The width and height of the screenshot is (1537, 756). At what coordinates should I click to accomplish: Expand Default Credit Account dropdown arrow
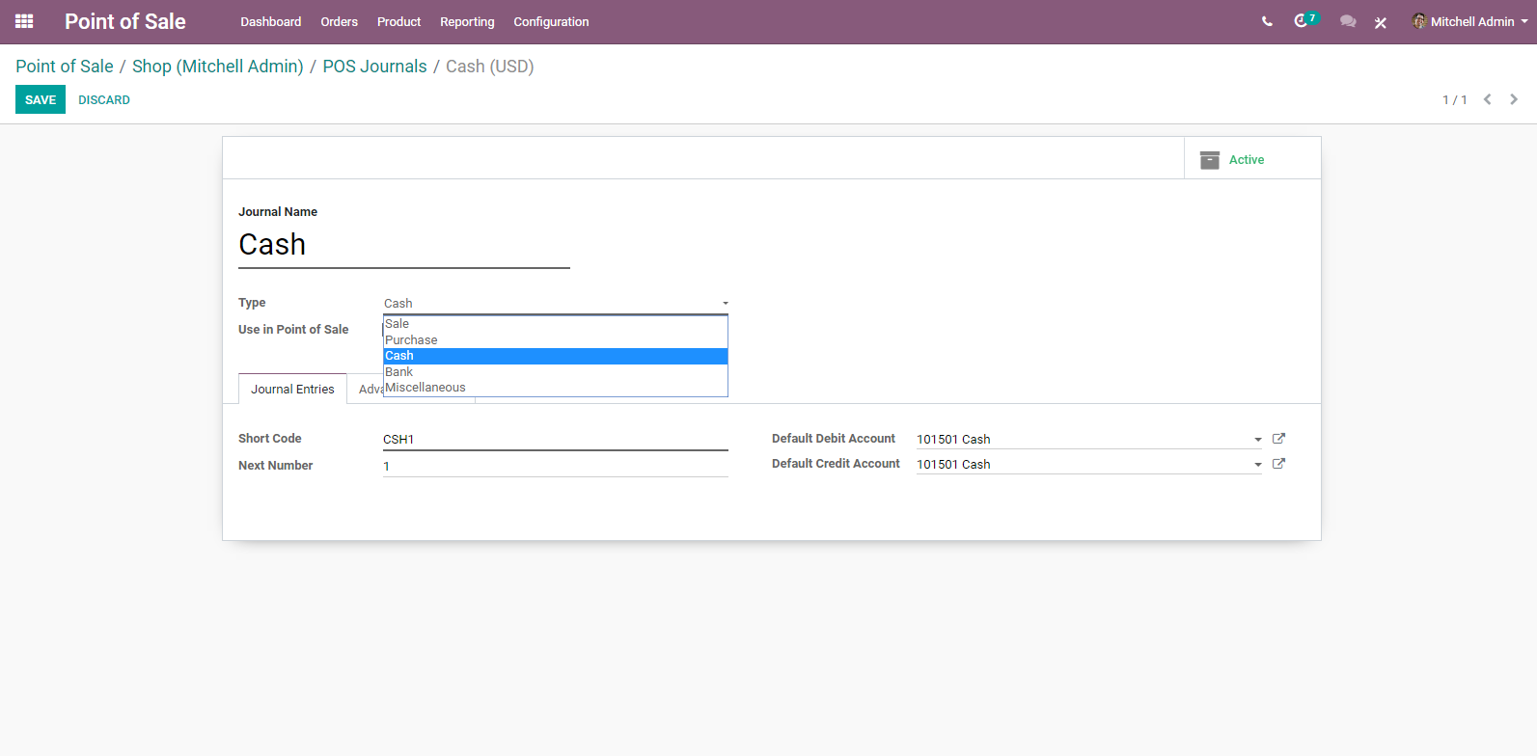tap(1257, 465)
